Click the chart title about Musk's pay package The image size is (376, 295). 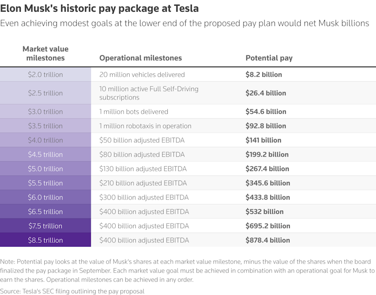coord(99,8)
